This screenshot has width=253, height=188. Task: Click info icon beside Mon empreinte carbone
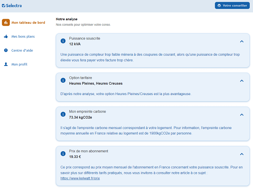[63, 114]
